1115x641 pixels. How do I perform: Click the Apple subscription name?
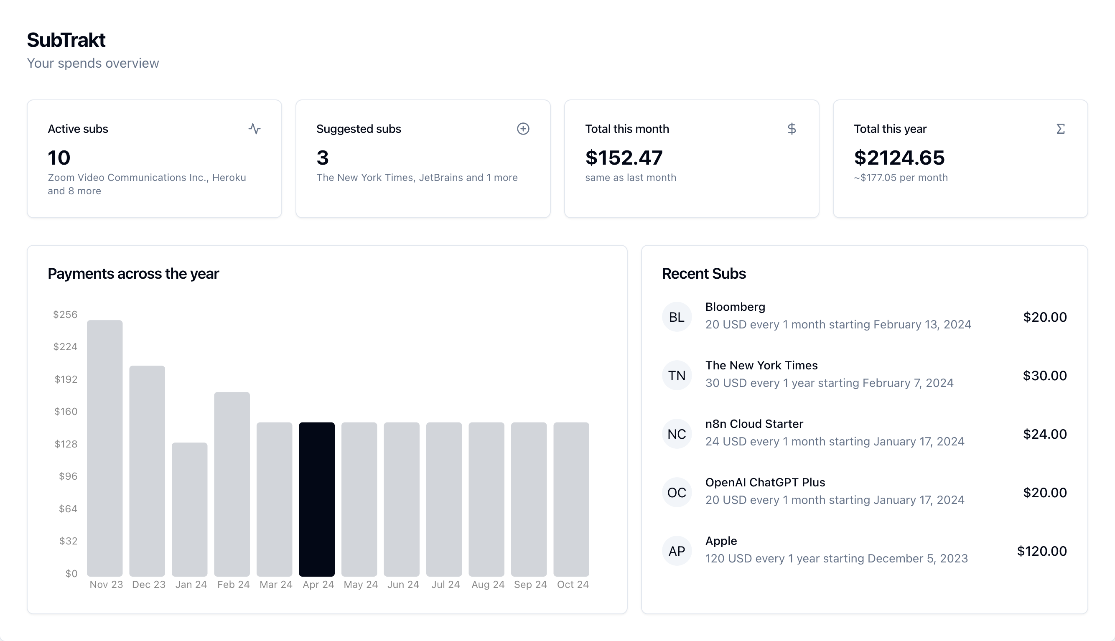(721, 542)
